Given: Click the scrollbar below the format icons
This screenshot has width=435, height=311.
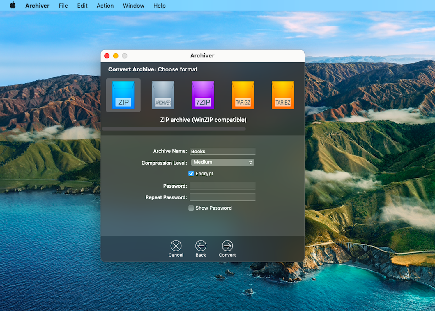Looking at the screenshot, I should point(174,129).
